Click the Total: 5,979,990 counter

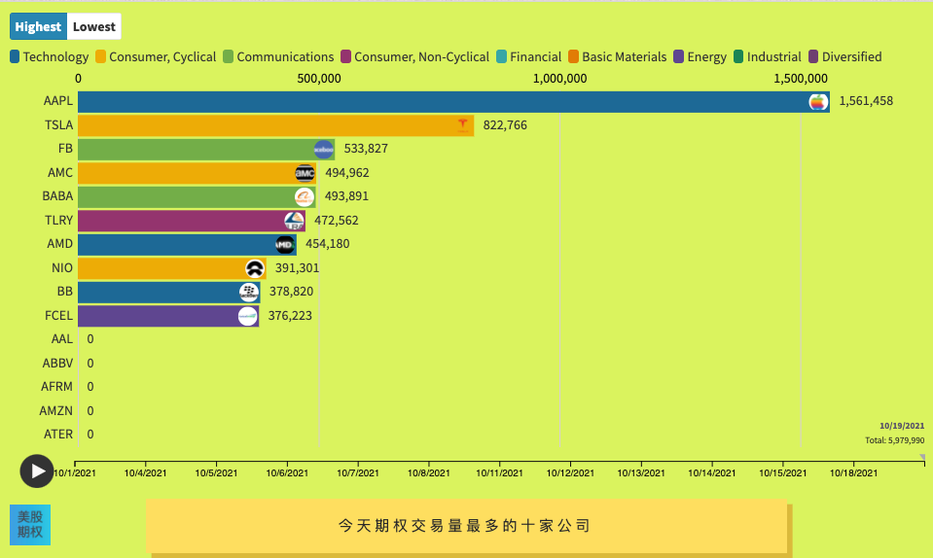coord(894,440)
